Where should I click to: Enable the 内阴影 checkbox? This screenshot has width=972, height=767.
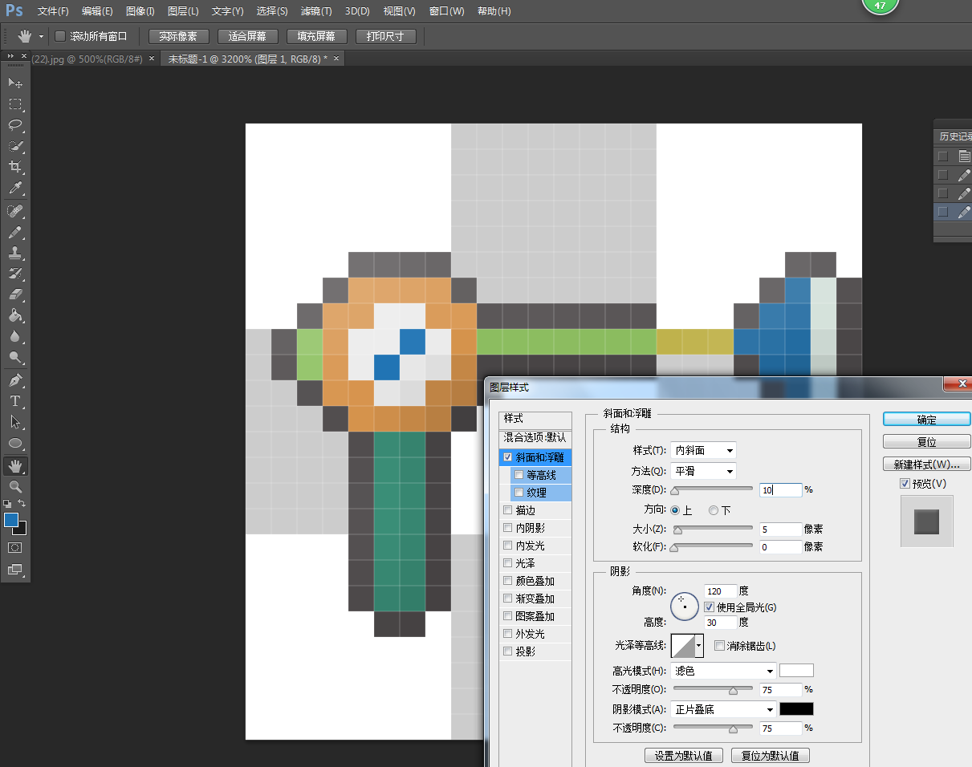507,528
